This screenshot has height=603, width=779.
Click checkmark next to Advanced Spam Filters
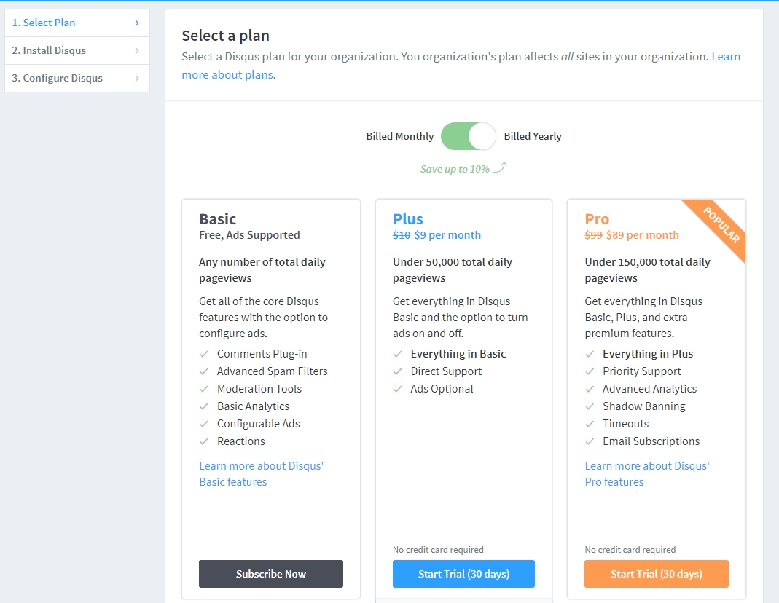tap(204, 371)
